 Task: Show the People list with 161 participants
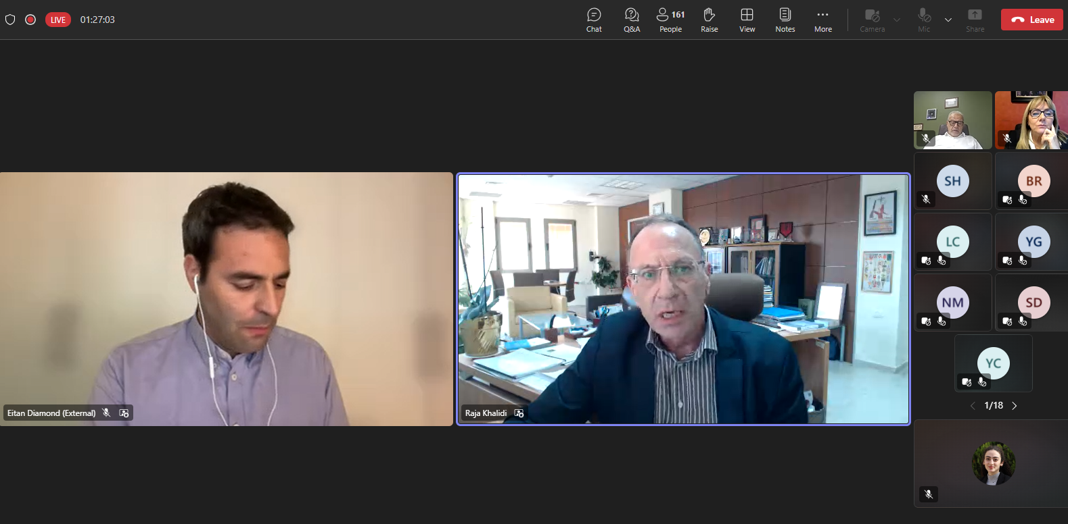[x=670, y=20]
